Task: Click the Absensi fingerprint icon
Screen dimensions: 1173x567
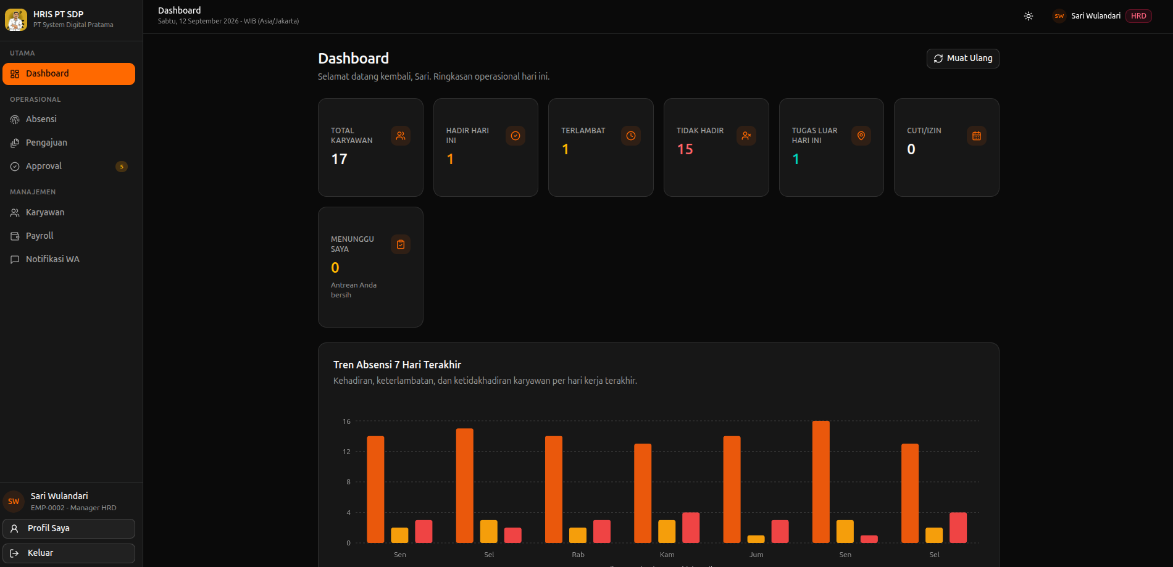Action: (x=15, y=120)
